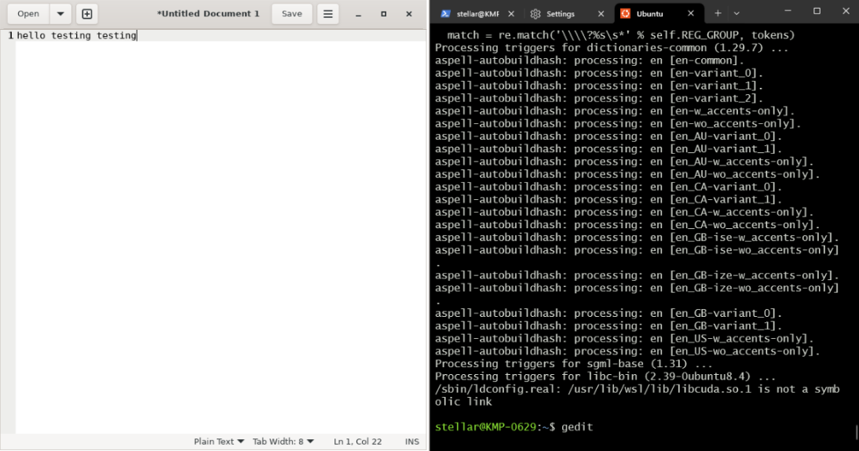Open a new terminal tab with the plus button
859x451 pixels.
(x=718, y=13)
